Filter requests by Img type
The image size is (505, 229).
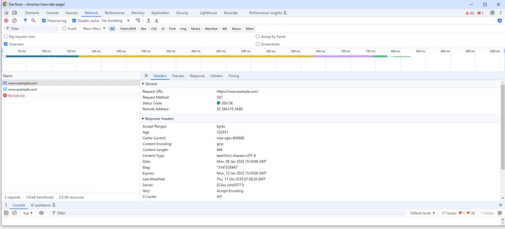click(183, 28)
